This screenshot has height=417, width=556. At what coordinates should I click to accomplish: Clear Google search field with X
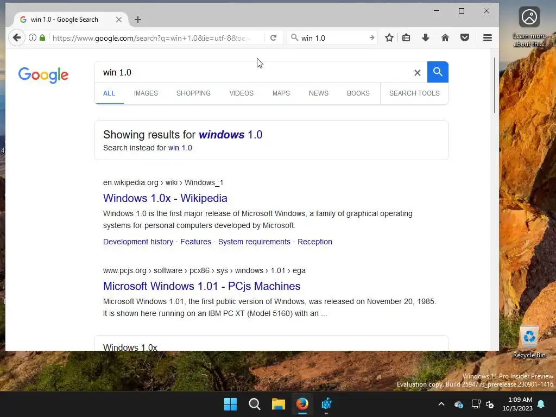418,73
